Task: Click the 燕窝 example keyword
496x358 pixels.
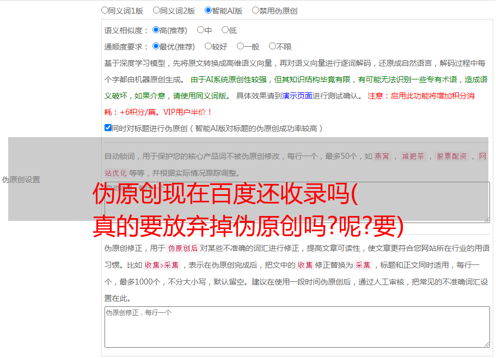Action: (382, 156)
